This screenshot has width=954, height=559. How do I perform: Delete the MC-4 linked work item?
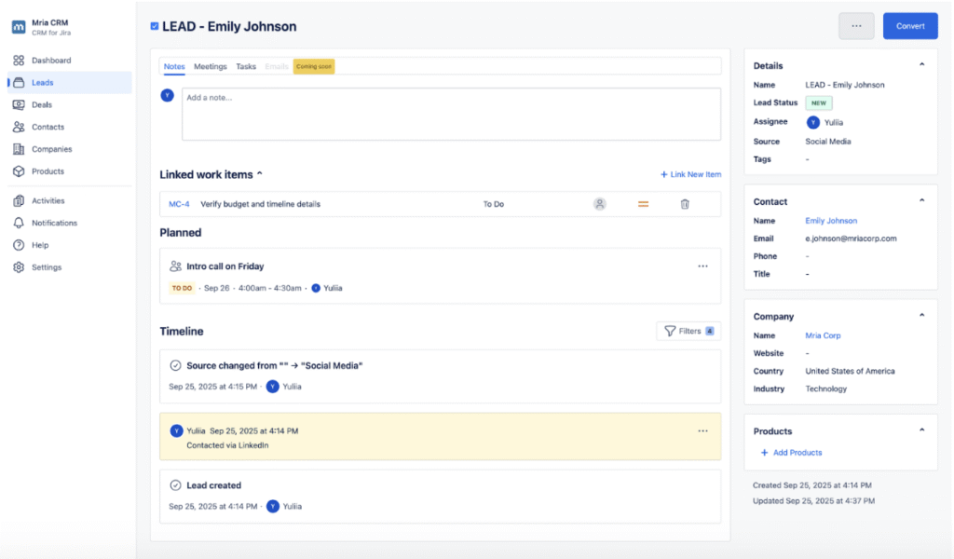[x=685, y=204]
